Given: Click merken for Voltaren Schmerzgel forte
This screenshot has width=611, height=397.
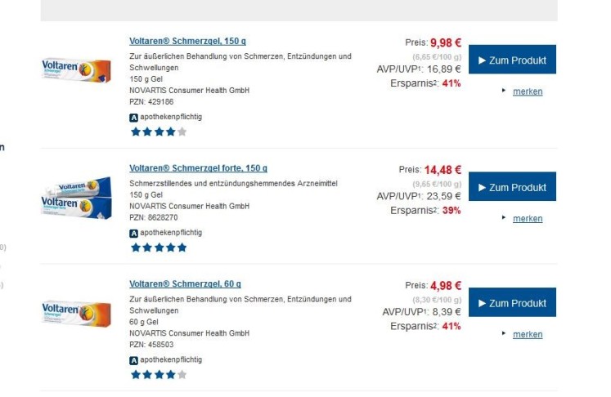Looking at the screenshot, I should pyautogui.click(x=527, y=219).
